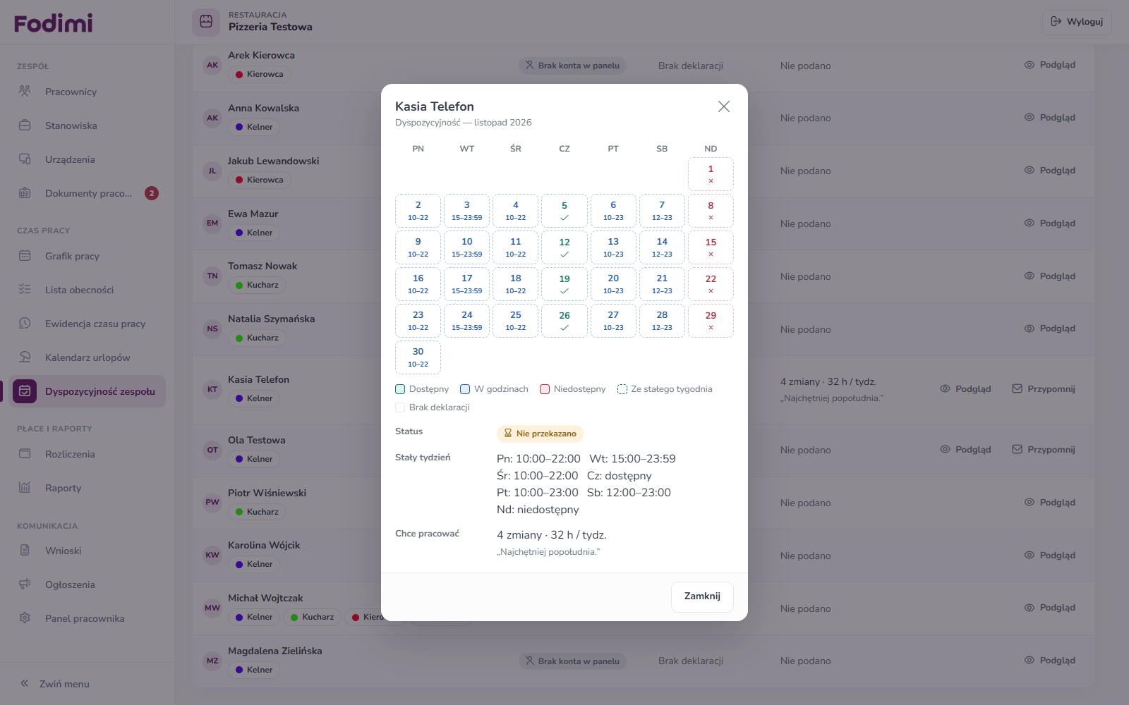Close the Kasia Telefon dialog with X
Viewport: 1129px width, 705px height.
click(723, 106)
